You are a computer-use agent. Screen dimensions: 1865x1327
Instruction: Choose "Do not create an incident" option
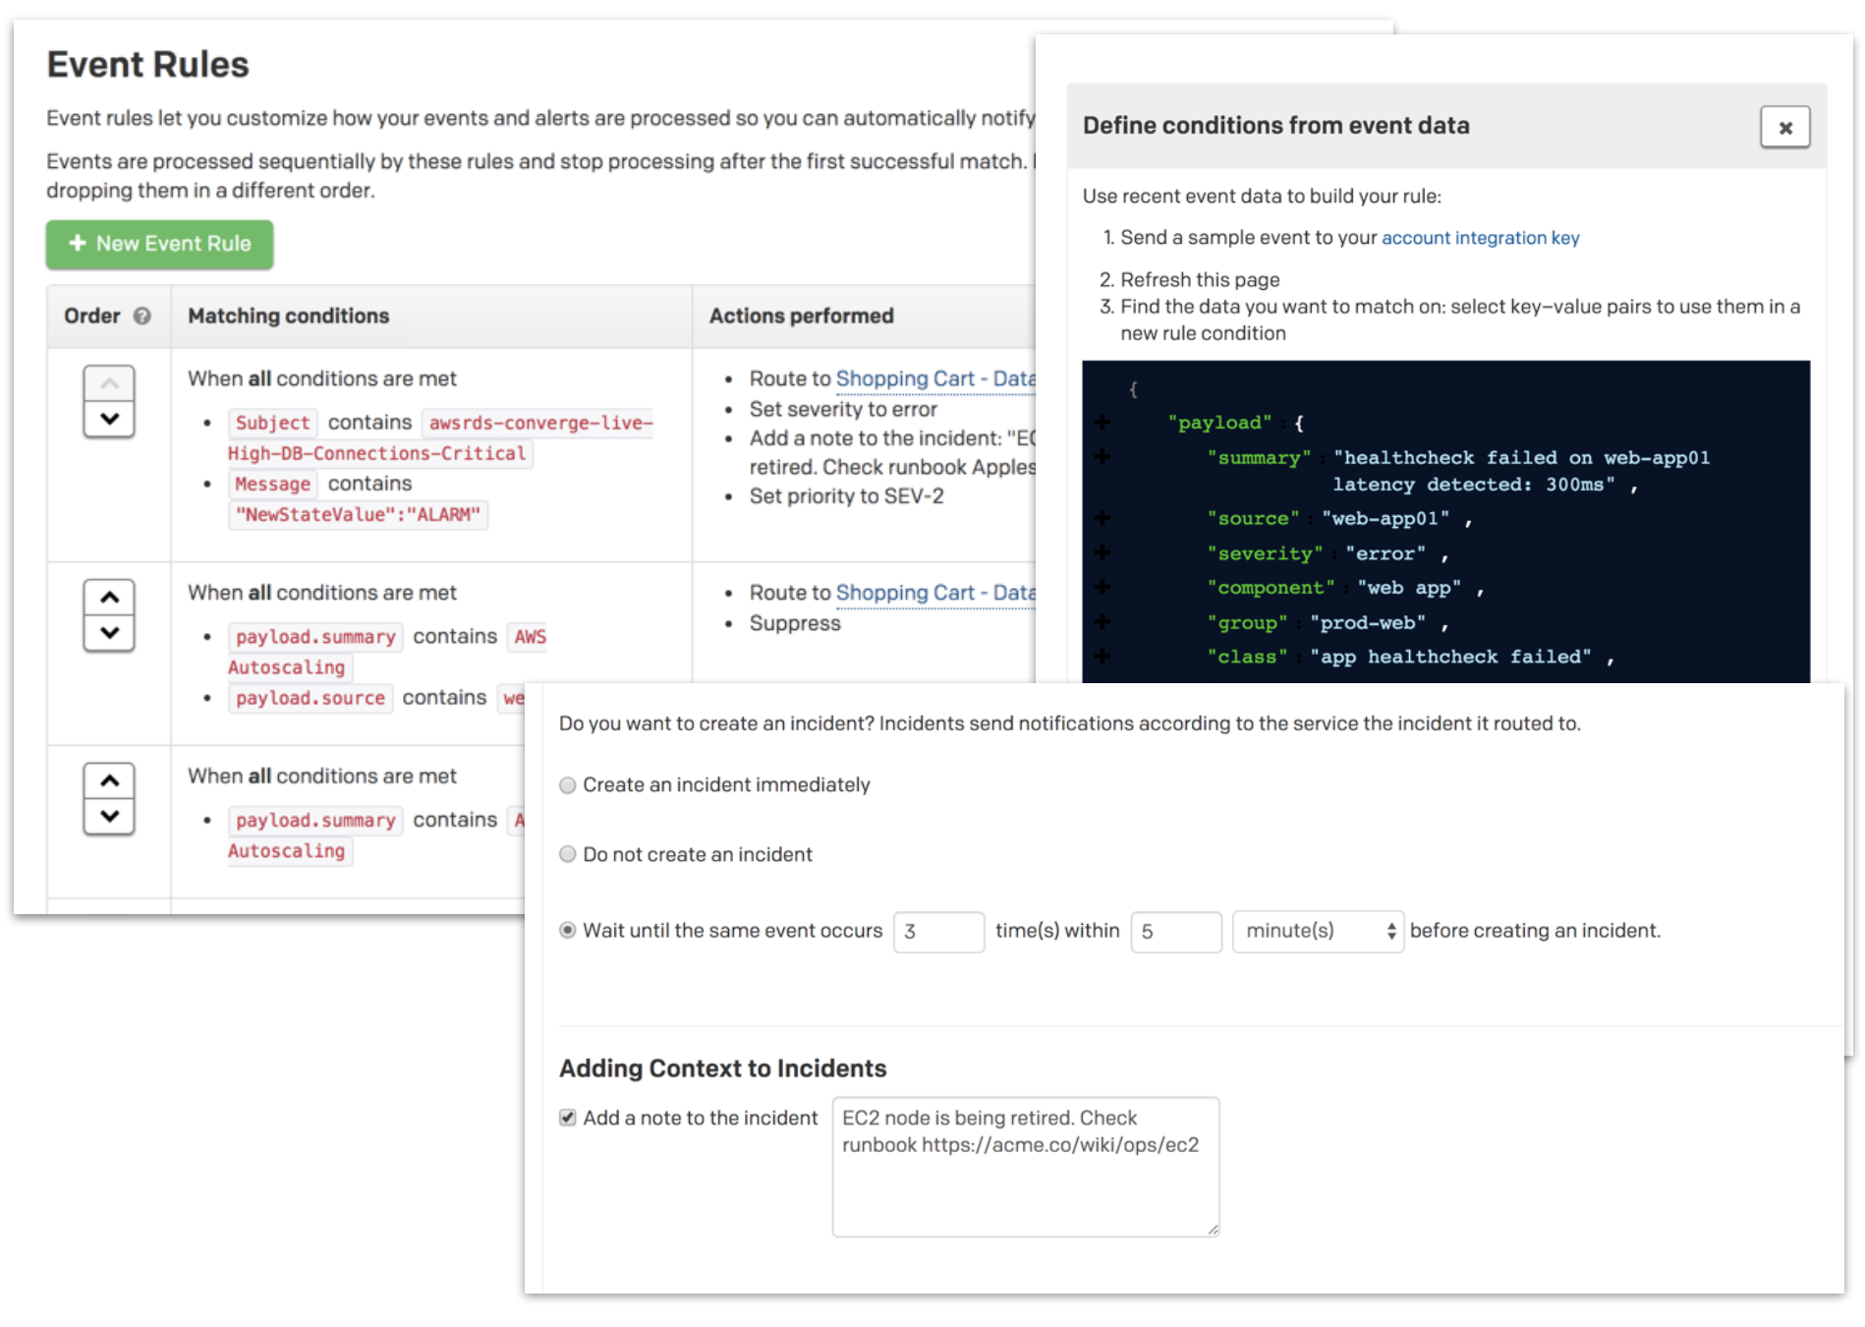tap(568, 854)
